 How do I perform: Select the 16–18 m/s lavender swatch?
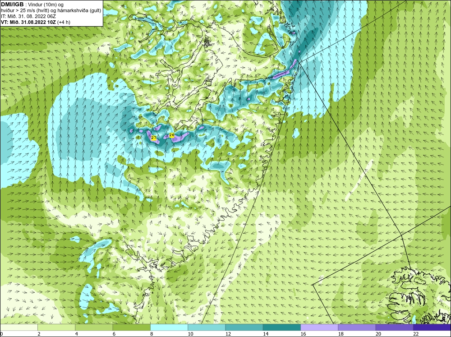pos(319,327)
